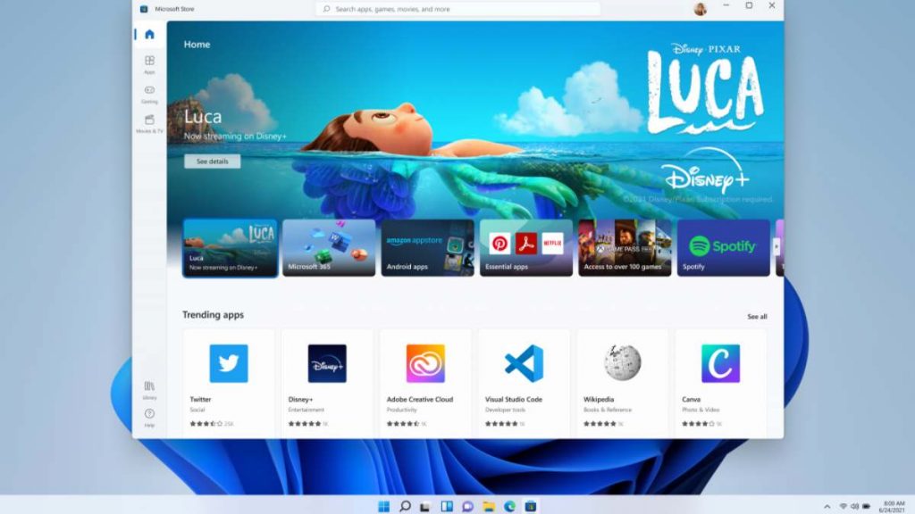
Task: Click Canva's star rating
Action: click(x=698, y=424)
